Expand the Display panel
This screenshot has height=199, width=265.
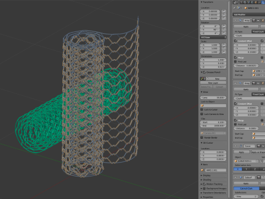(x=202, y=175)
